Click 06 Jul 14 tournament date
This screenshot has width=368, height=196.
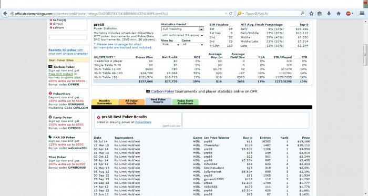coord(101,141)
